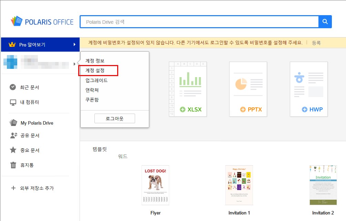The image size is (346, 221).
Task: Click the shared documents people icon
Action: click(x=14, y=135)
